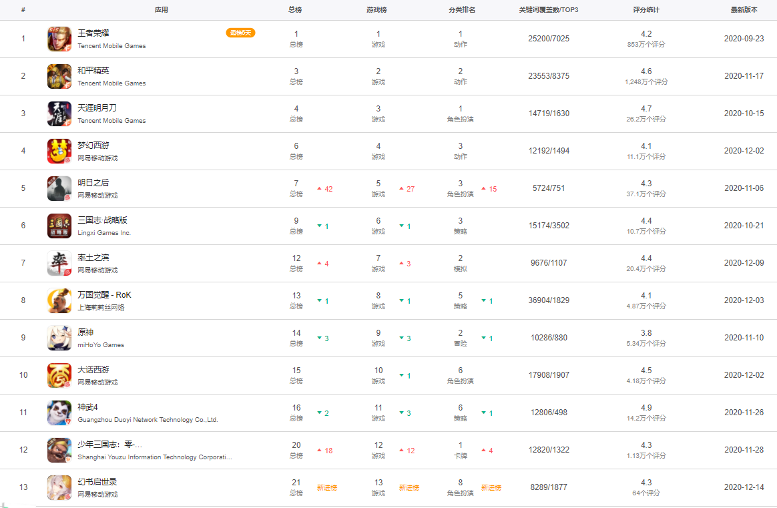The image size is (777, 508).
Task: Click keyword coverage 25200/7025 for 王者荣耀
Action: pyautogui.click(x=549, y=39)
